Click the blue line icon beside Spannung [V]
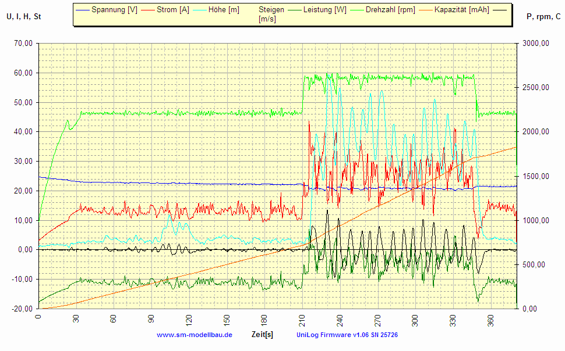This screenshot has width=565, height=351. point(82,9)
